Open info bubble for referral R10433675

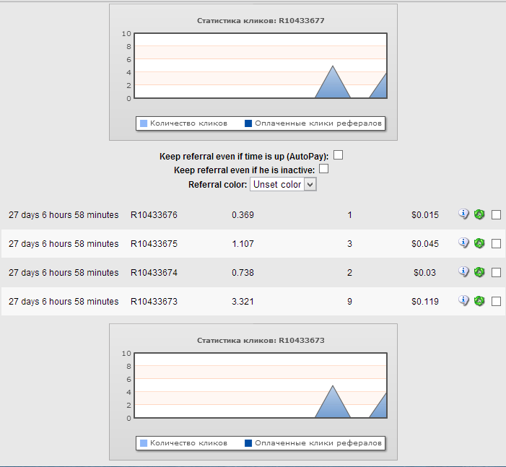pos(464,243)
